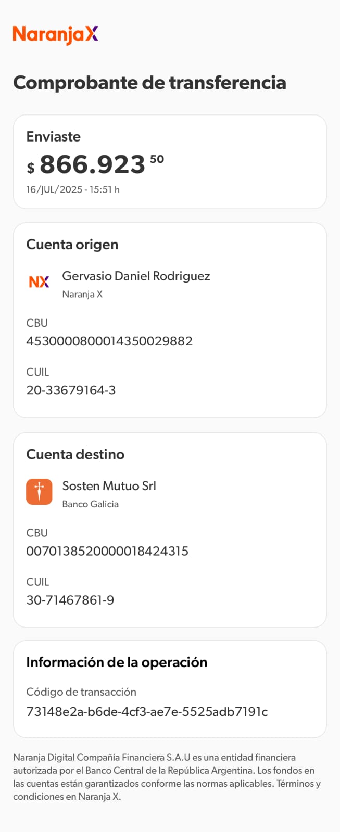The height and width of the screenshot is (832, 340).
Task: Click the Cuenta origen section title
Action: pos(72,245)
